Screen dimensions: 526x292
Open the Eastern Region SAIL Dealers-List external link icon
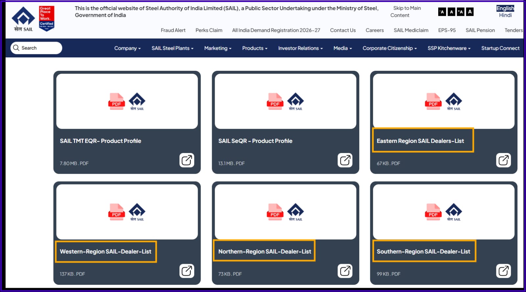pyautogui.click(x=503, y=160)
